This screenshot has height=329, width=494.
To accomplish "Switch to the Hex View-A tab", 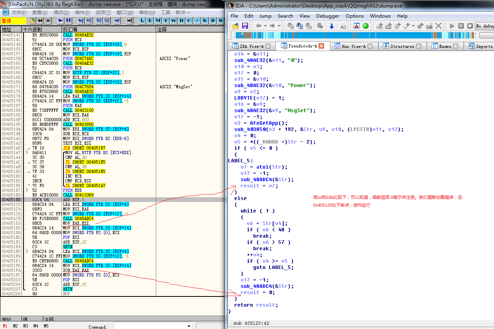I will [x=353, y=46].
